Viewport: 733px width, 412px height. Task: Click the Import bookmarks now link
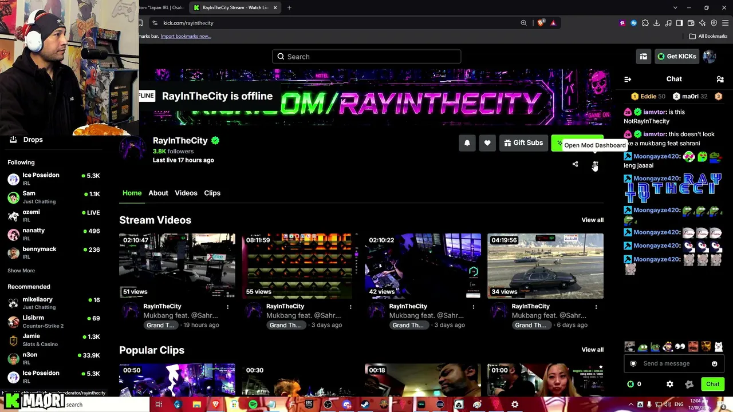click(x=186, y=36)
